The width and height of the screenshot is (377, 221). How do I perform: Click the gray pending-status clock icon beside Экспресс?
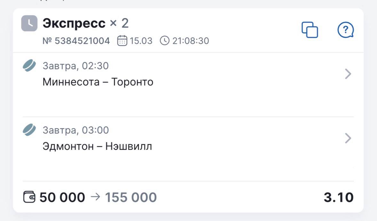pos(29,23)
